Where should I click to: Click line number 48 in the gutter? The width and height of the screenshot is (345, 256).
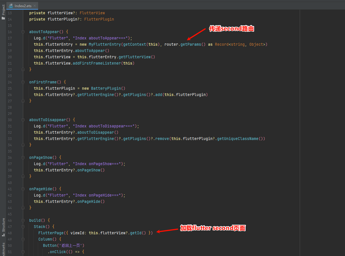tap(10, 233)
